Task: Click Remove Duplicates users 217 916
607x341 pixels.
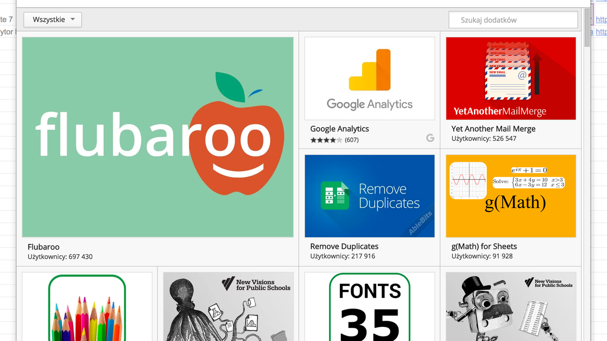Action: (343, 256)
